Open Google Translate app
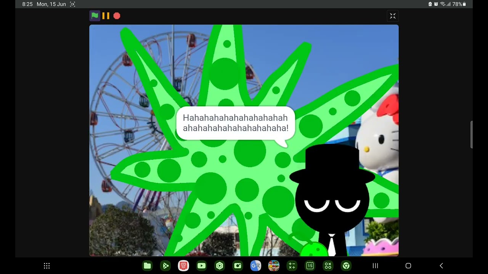Screen dimensions: 488x274 (x=255, y=266)
